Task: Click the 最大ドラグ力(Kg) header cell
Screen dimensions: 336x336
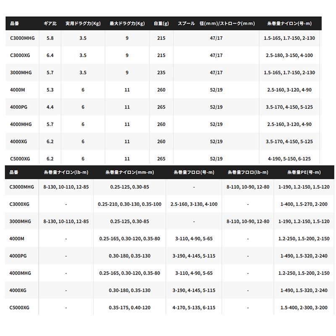Action: pos(127,24)
